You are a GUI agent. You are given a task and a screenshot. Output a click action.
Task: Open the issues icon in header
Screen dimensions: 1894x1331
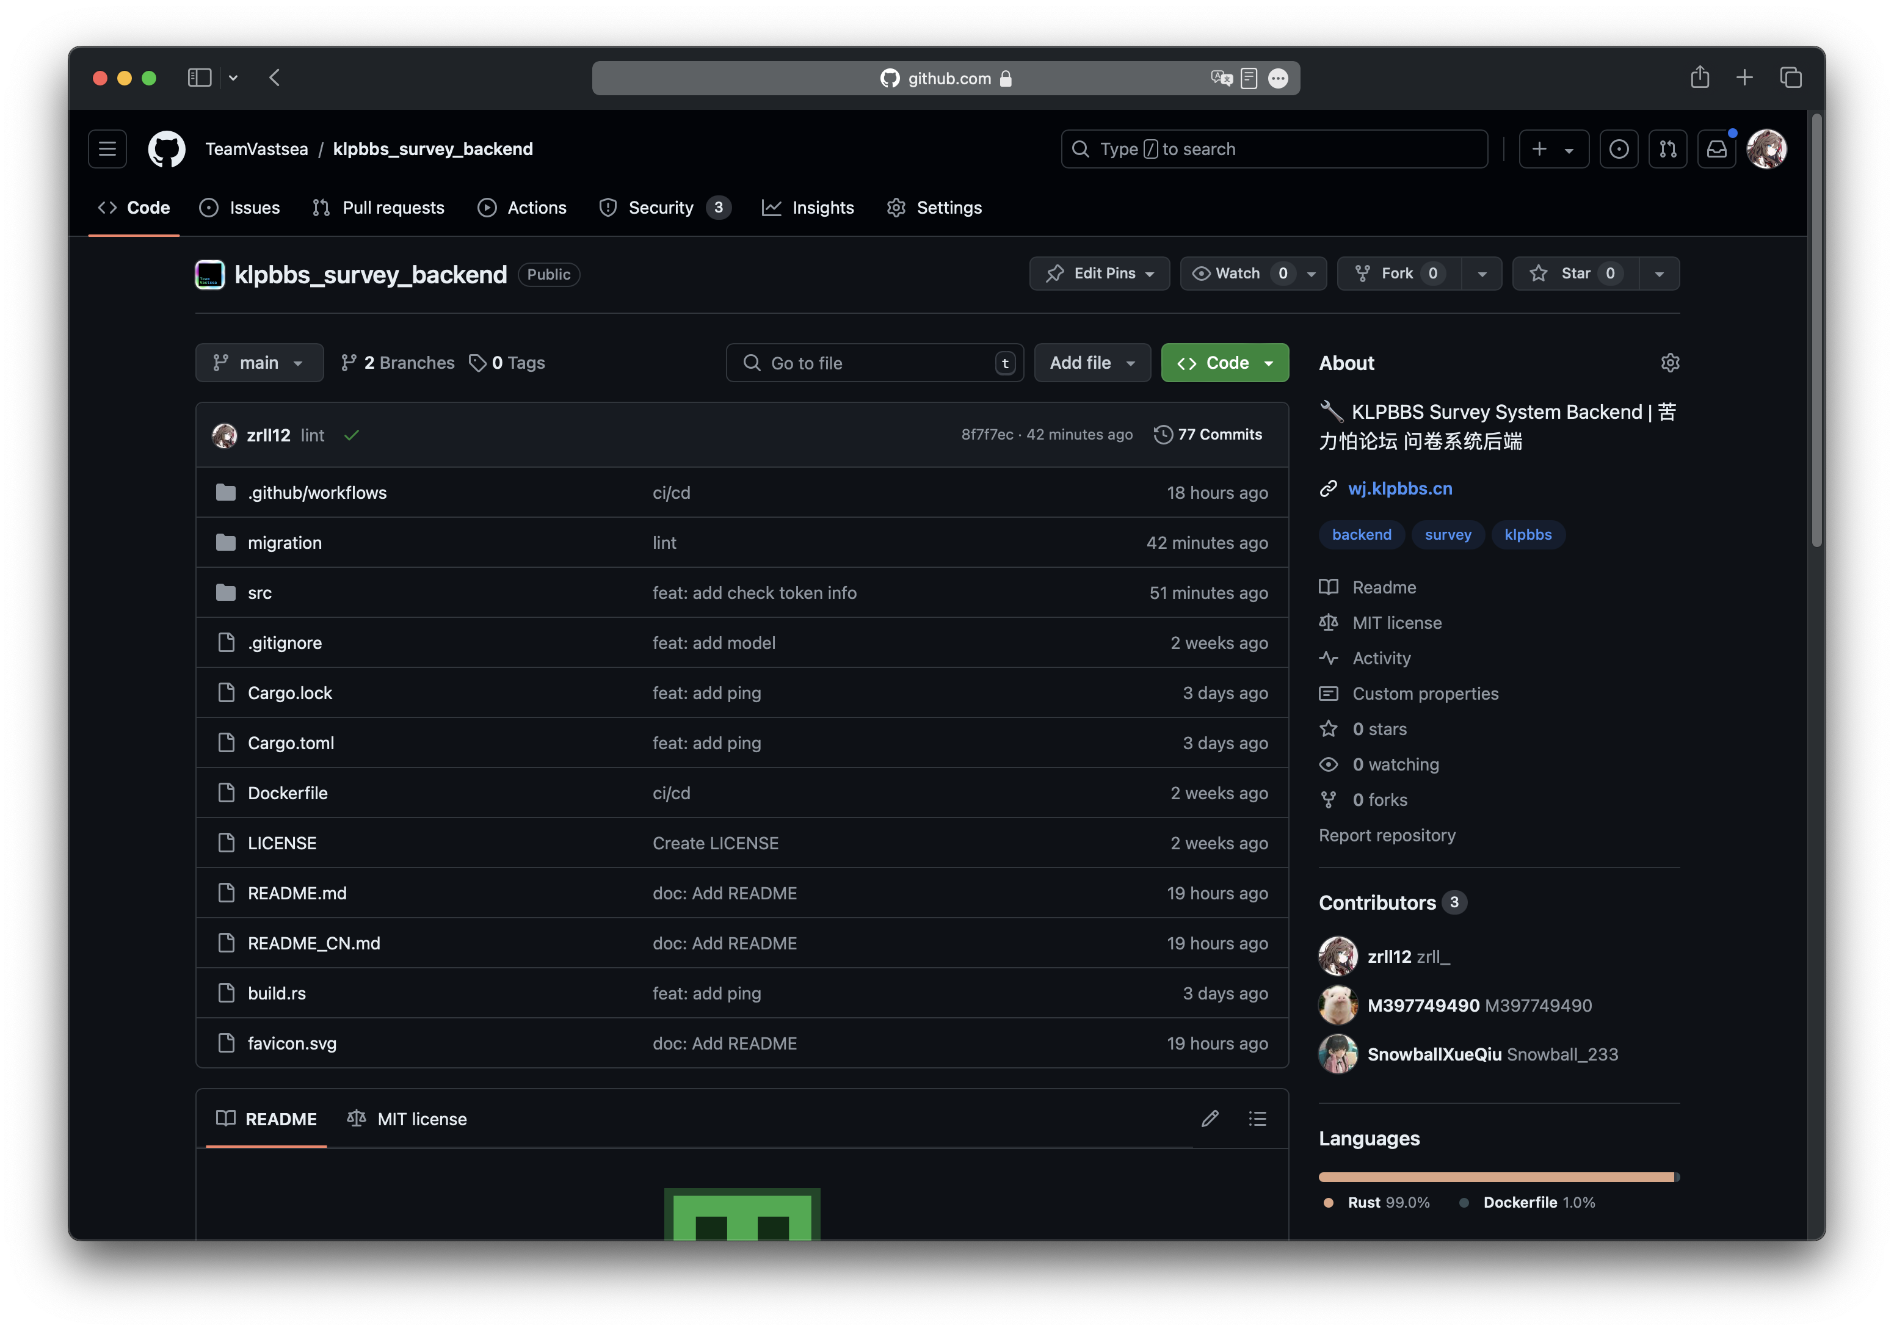1619,149
